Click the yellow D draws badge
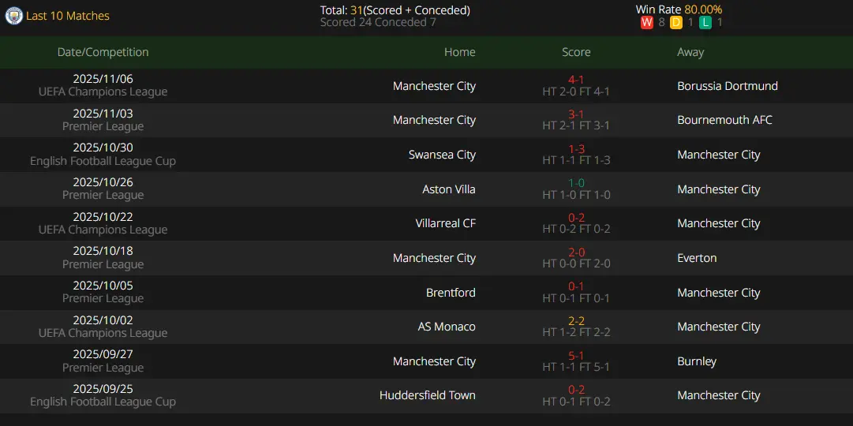The image size is (853, 426). (676, 23)
